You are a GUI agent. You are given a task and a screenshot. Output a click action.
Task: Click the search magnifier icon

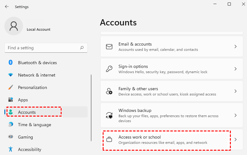[82, 48]
